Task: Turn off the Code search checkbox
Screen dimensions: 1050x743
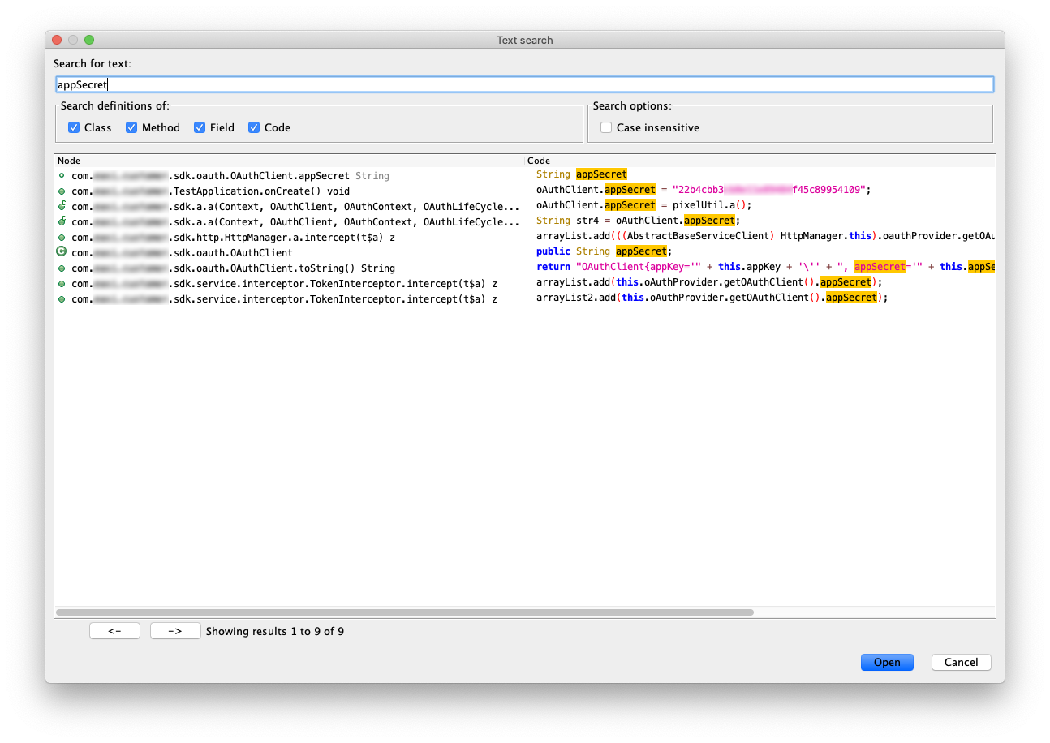Action: [254, 127]
